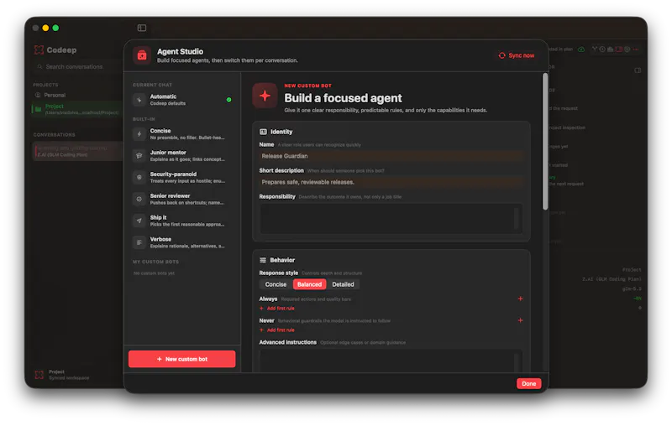Click the green cloud sync icon in main window

pyautogui.click(x=581, y=49)
